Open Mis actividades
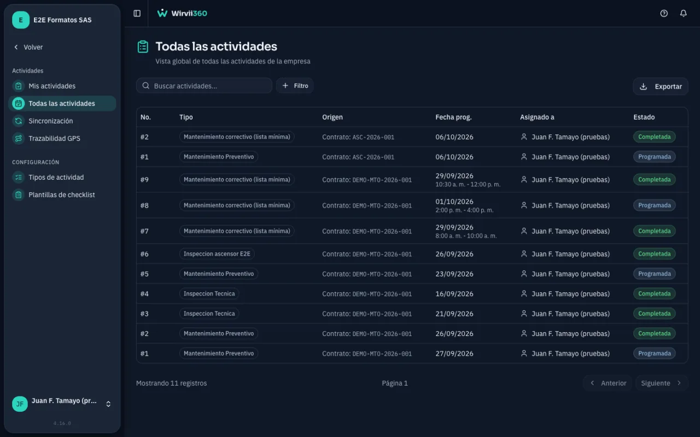700x437 pixels. point(62,86)
